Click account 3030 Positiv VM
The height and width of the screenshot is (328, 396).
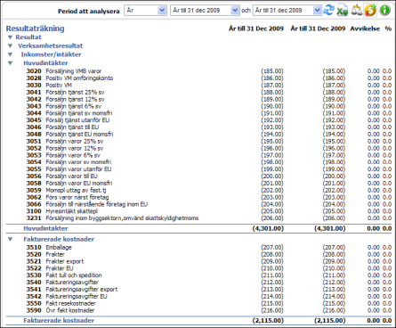[x=49, y=86]
